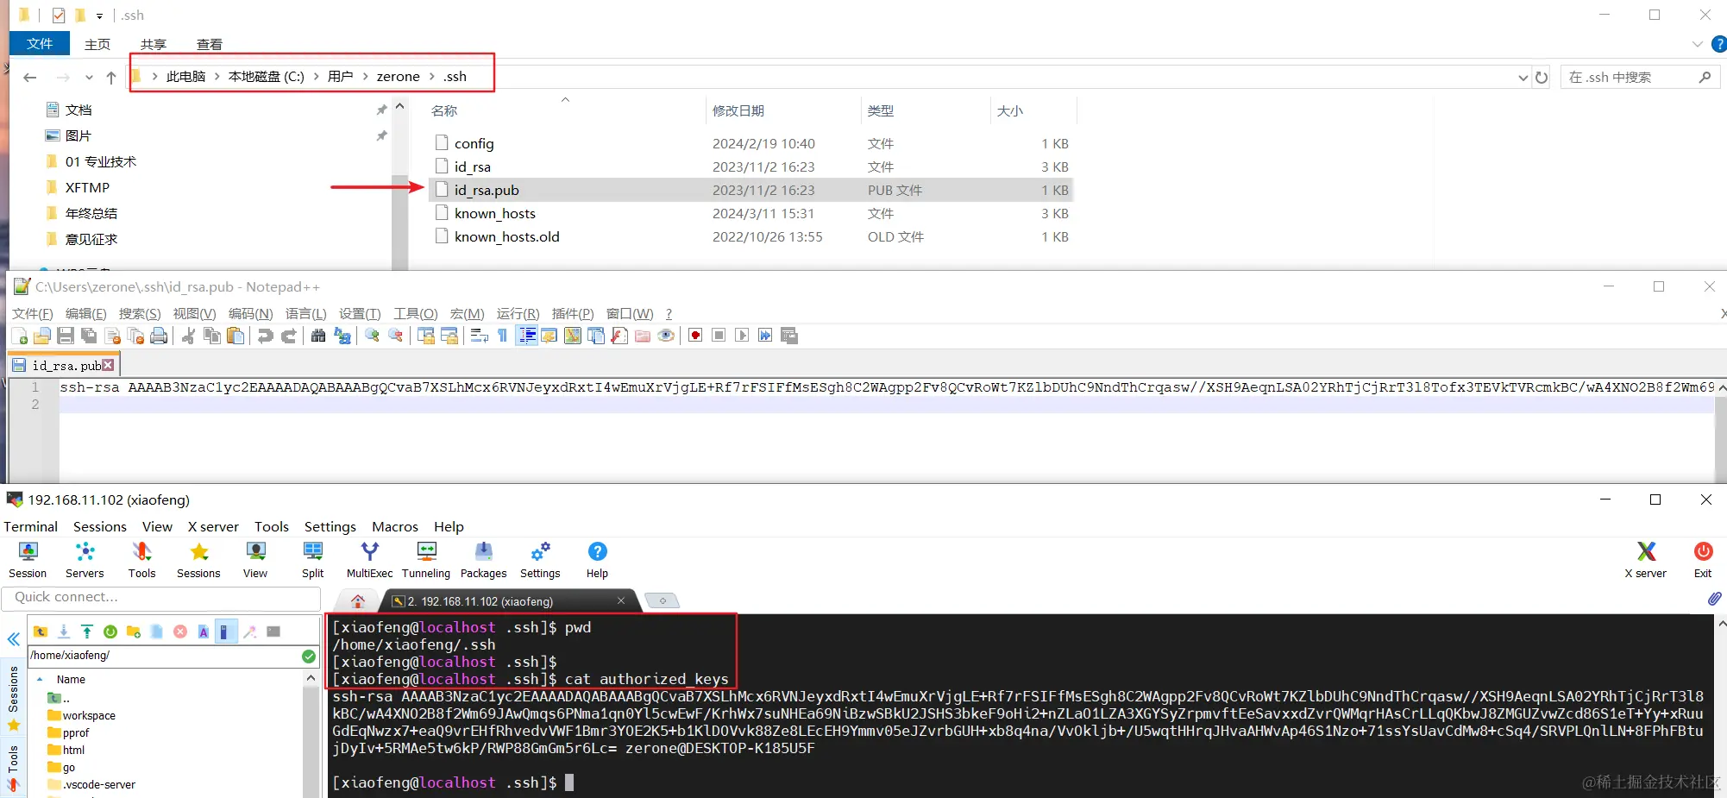This screenshot has height=798, width=1727.
Task: Open the XFTMP folder in navigation pane
Action: click(87, 187)
